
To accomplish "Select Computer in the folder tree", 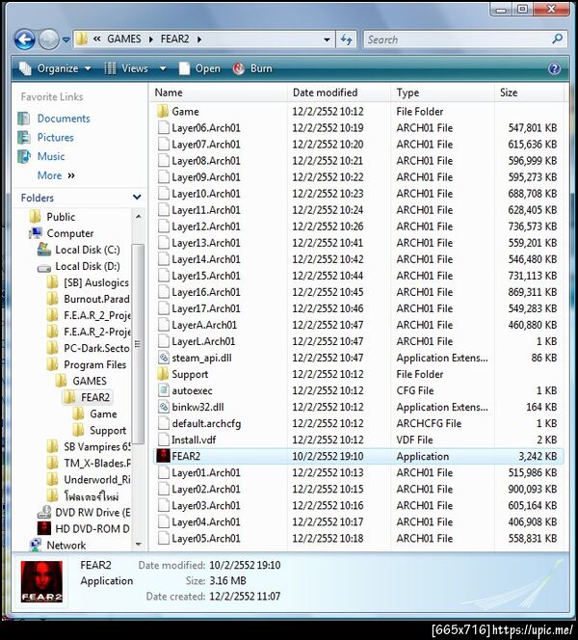I will click(x=69, y=233).
